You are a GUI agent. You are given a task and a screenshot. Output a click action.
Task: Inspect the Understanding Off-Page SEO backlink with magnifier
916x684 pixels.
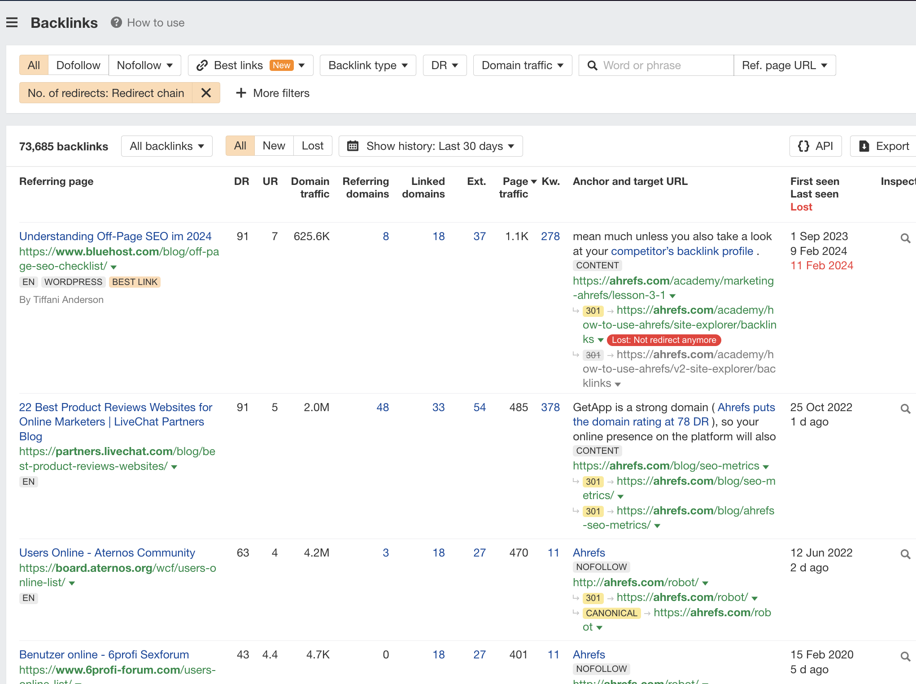[x=905, y=238]
